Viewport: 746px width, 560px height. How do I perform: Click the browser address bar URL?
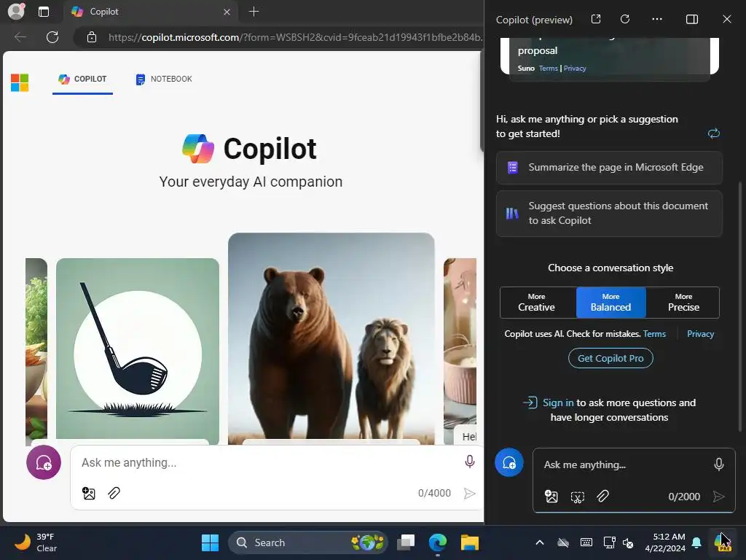pos(295,37)
